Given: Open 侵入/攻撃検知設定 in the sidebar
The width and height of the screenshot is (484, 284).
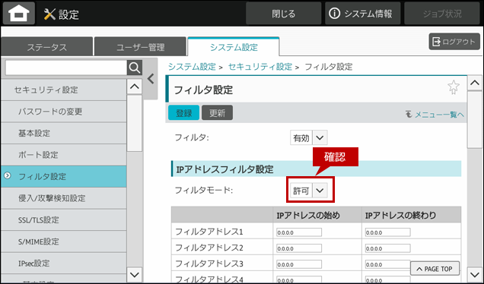Looking at the screenshot, I should coord(64,198).
